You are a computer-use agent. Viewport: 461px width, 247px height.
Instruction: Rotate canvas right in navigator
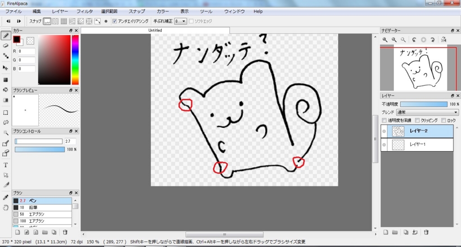point(433,40)
